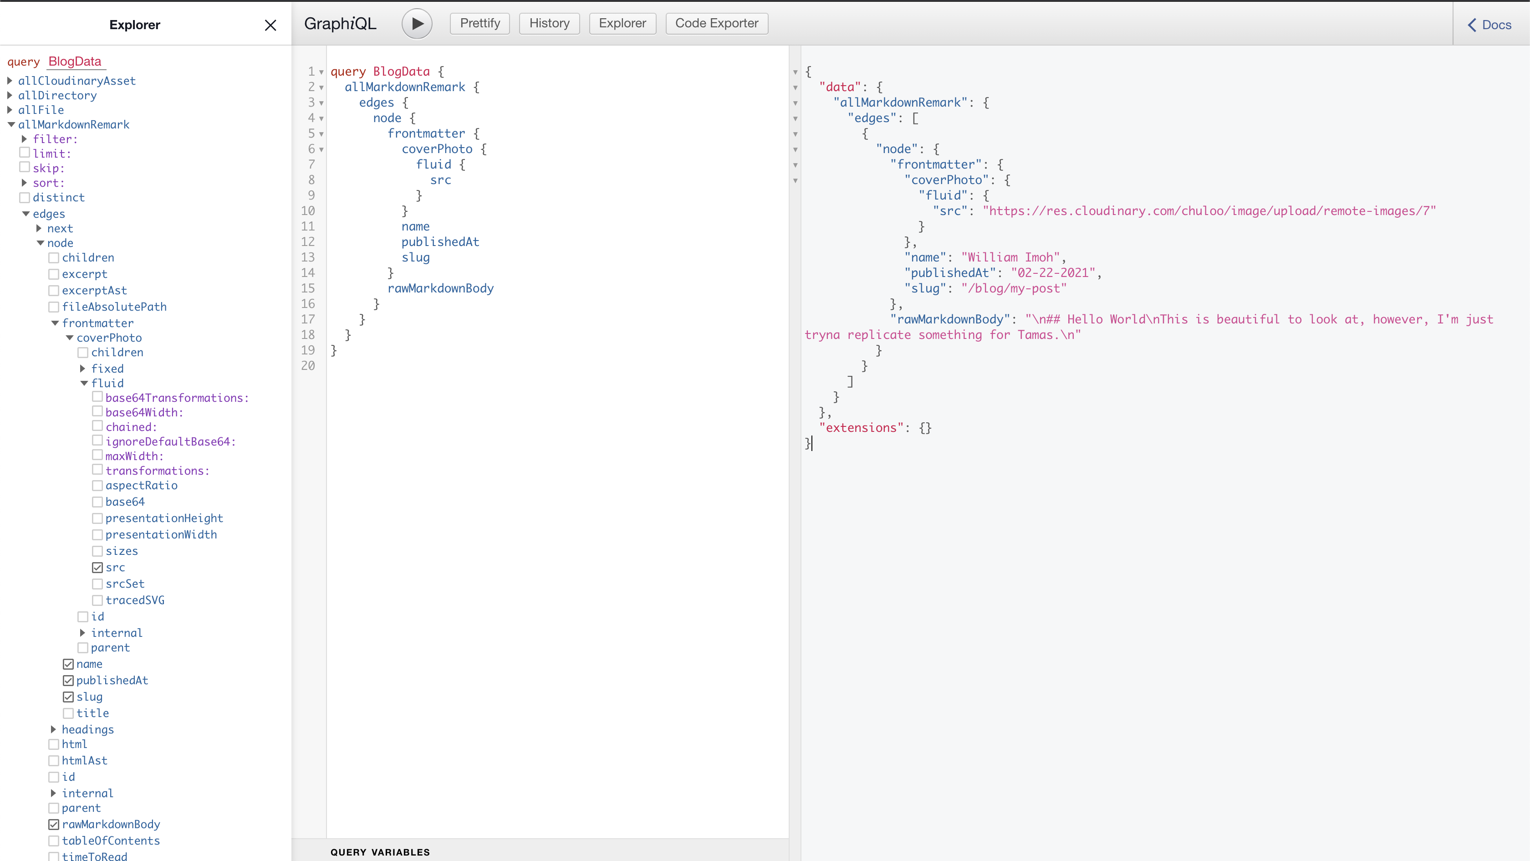Collapse the edges array triangle in results
1530x861 pixels.
click(x=796, y=118)
